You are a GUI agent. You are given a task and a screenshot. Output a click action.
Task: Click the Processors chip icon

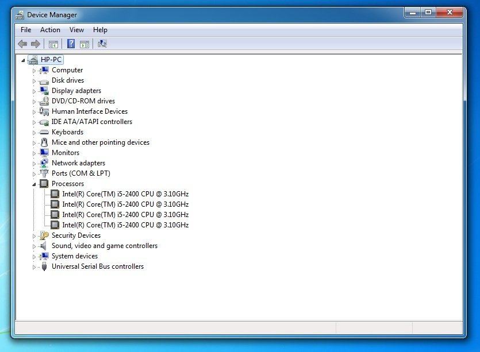click(x=44, y=184)
